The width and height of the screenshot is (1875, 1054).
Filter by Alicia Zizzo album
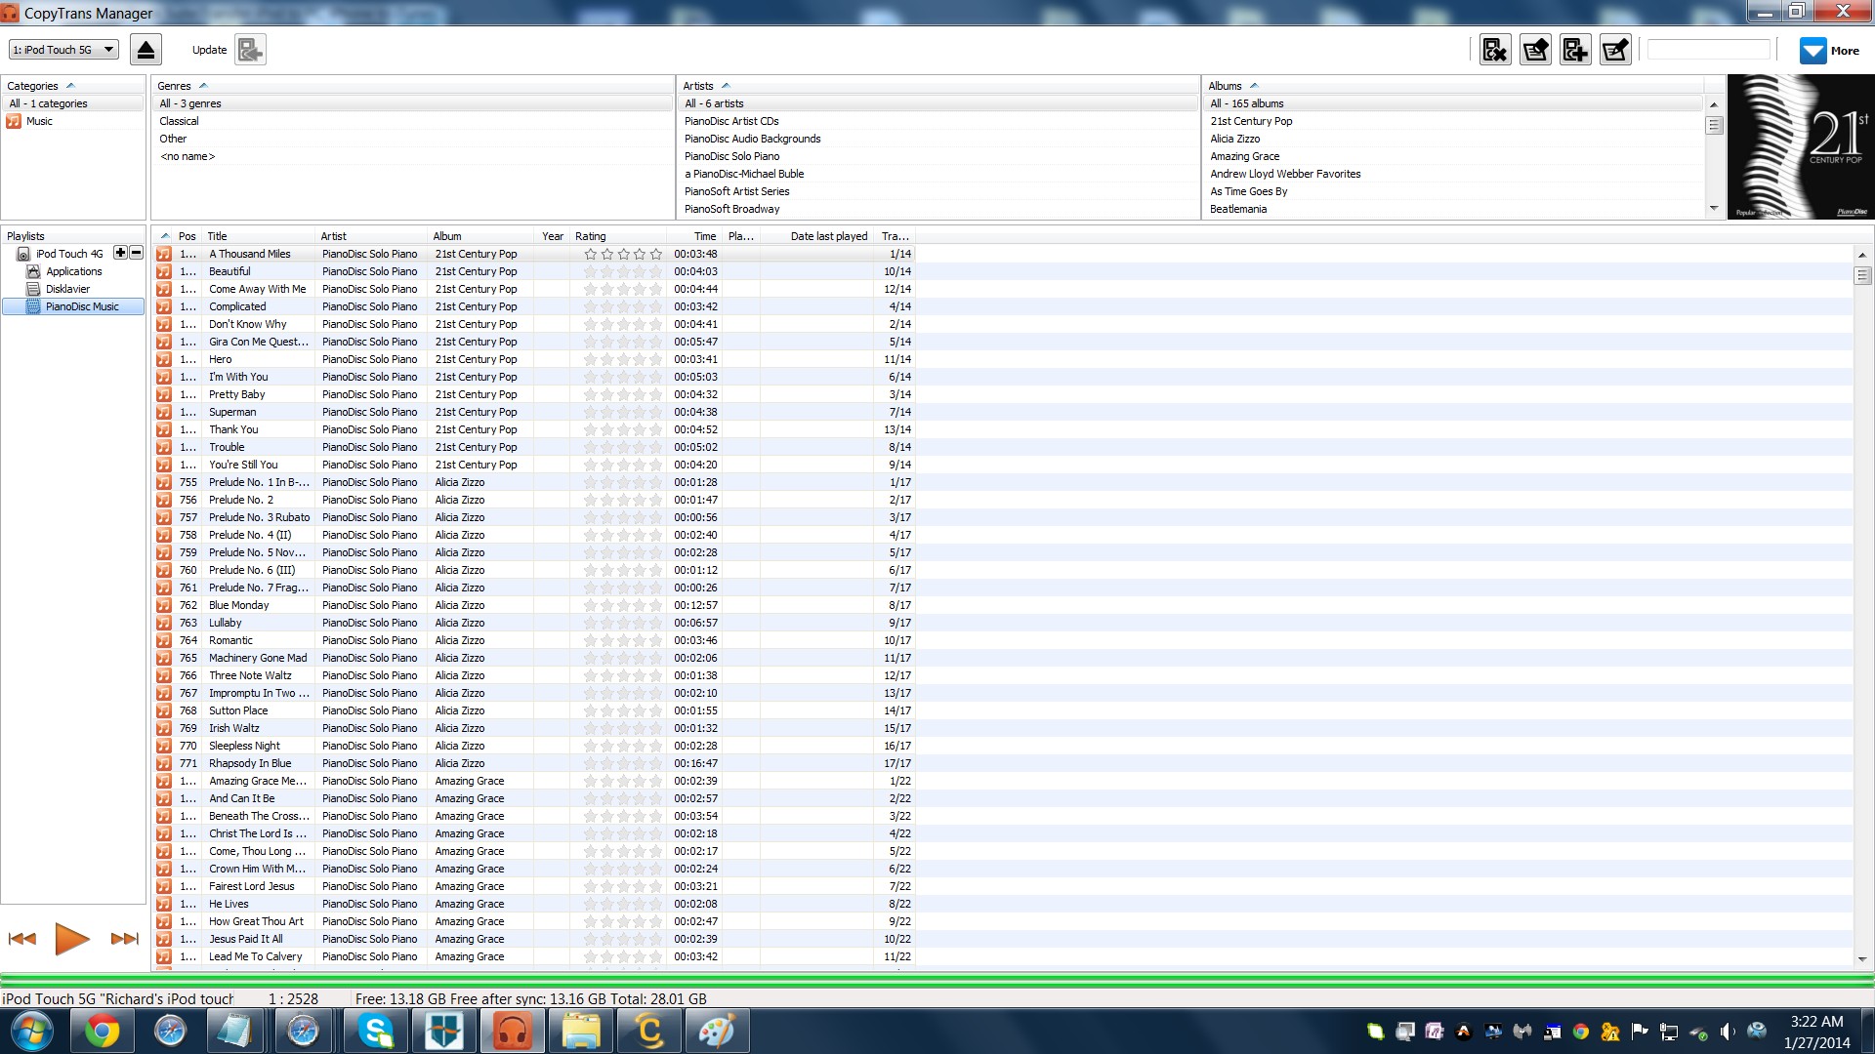[1234, 139]
